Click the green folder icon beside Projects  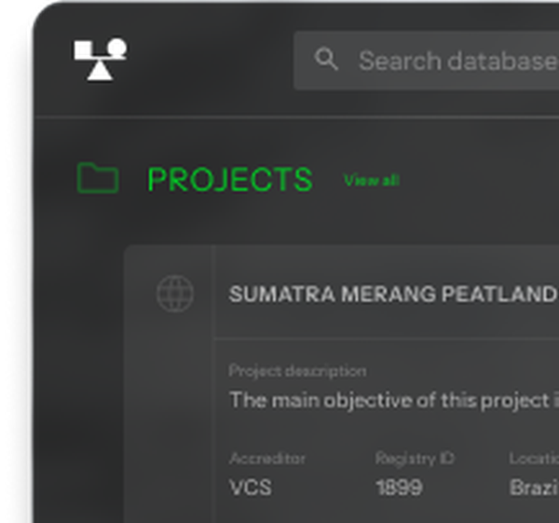point(98,178)
